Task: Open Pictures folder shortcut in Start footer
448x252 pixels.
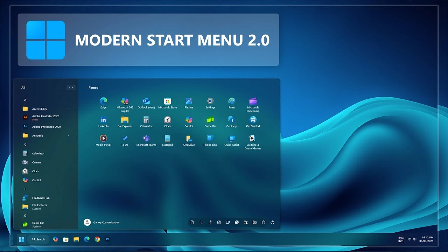Action: point(219,222)
